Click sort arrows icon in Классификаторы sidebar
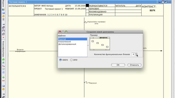Image resolution: width=175 pixels, height=98 pixels. tap(3, 66)
